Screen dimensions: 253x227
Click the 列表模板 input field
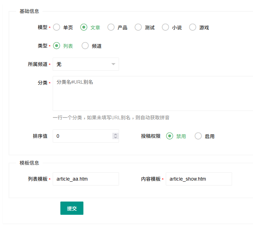(86, 179)
